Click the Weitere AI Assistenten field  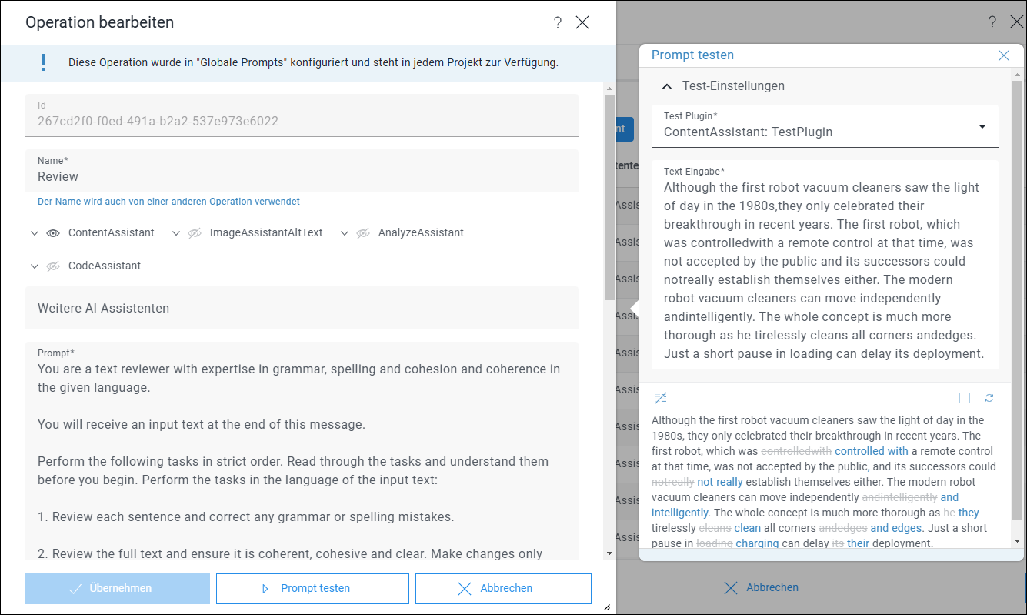pyautogui.click(x=302, y=308)
